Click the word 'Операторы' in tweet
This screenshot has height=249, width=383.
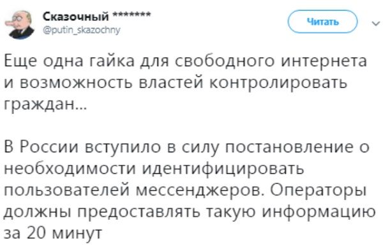pos(319,190)
